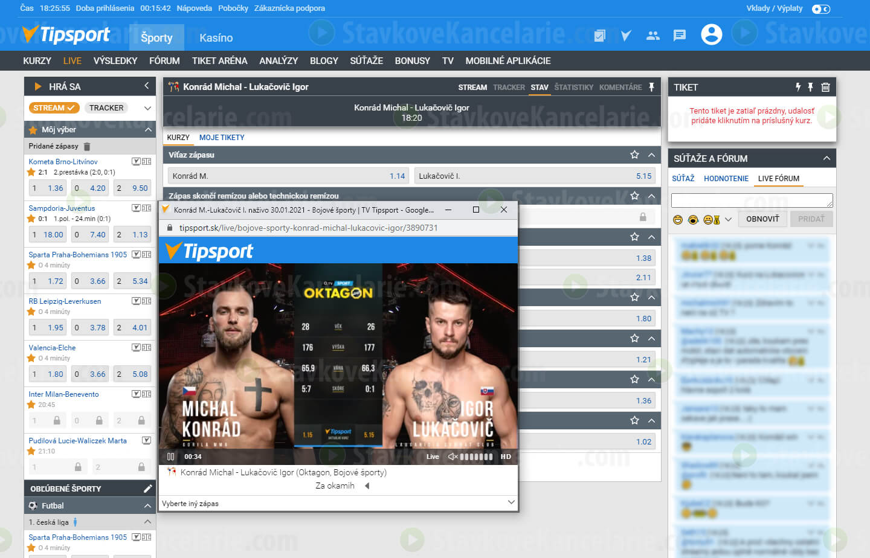Disable the STREAM filter chip
The width and height of the screenshot is (870, 558).
pos(54,108)
